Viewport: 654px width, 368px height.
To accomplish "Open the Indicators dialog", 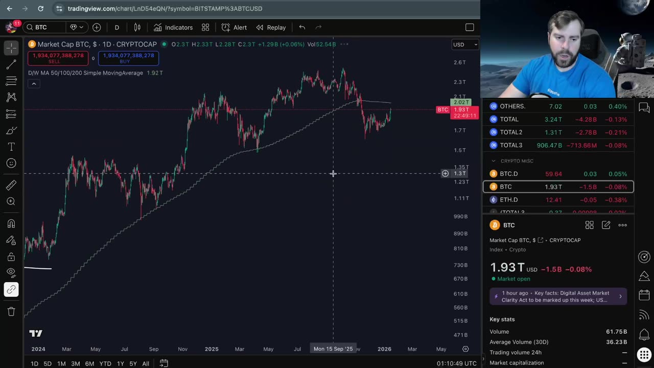I will click(173, 27).
